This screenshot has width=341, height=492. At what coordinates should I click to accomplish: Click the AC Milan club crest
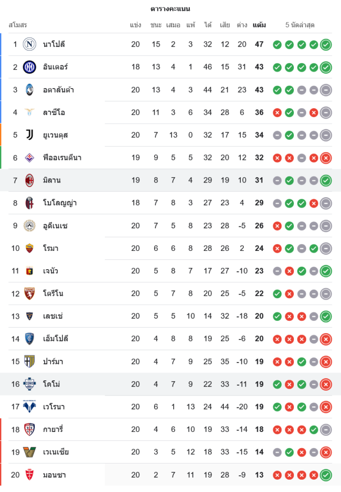tap(30, 180)
